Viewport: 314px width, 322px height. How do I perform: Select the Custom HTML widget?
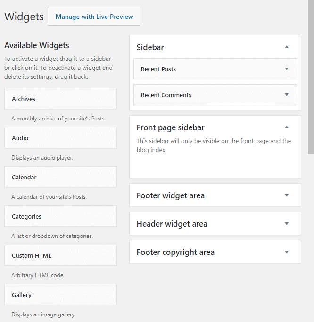click(x=60, y=255)
